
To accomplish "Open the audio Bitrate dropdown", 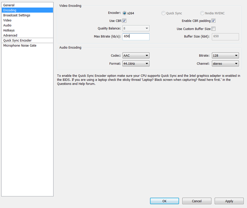I will [x=225, y=56].
